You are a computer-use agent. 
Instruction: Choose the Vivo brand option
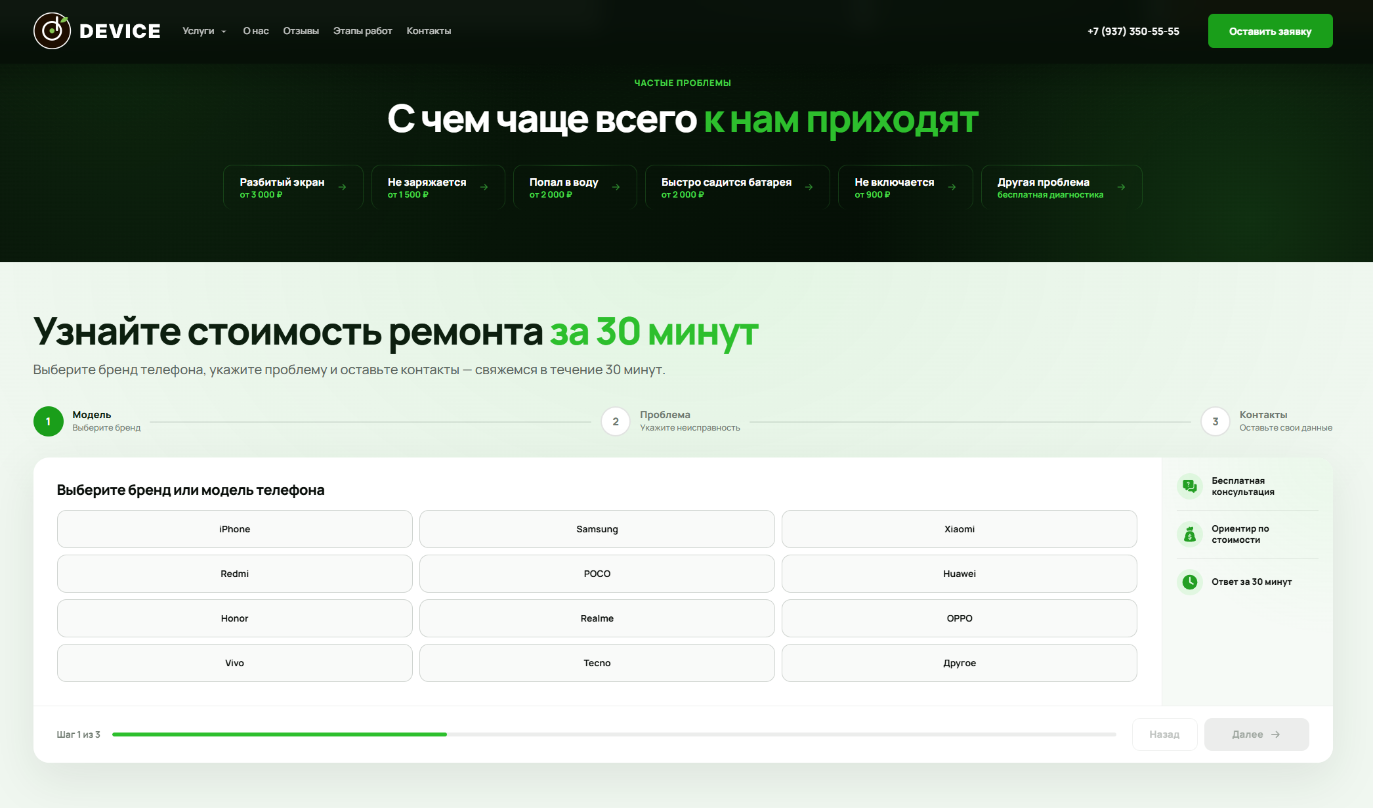pos(235,663)
